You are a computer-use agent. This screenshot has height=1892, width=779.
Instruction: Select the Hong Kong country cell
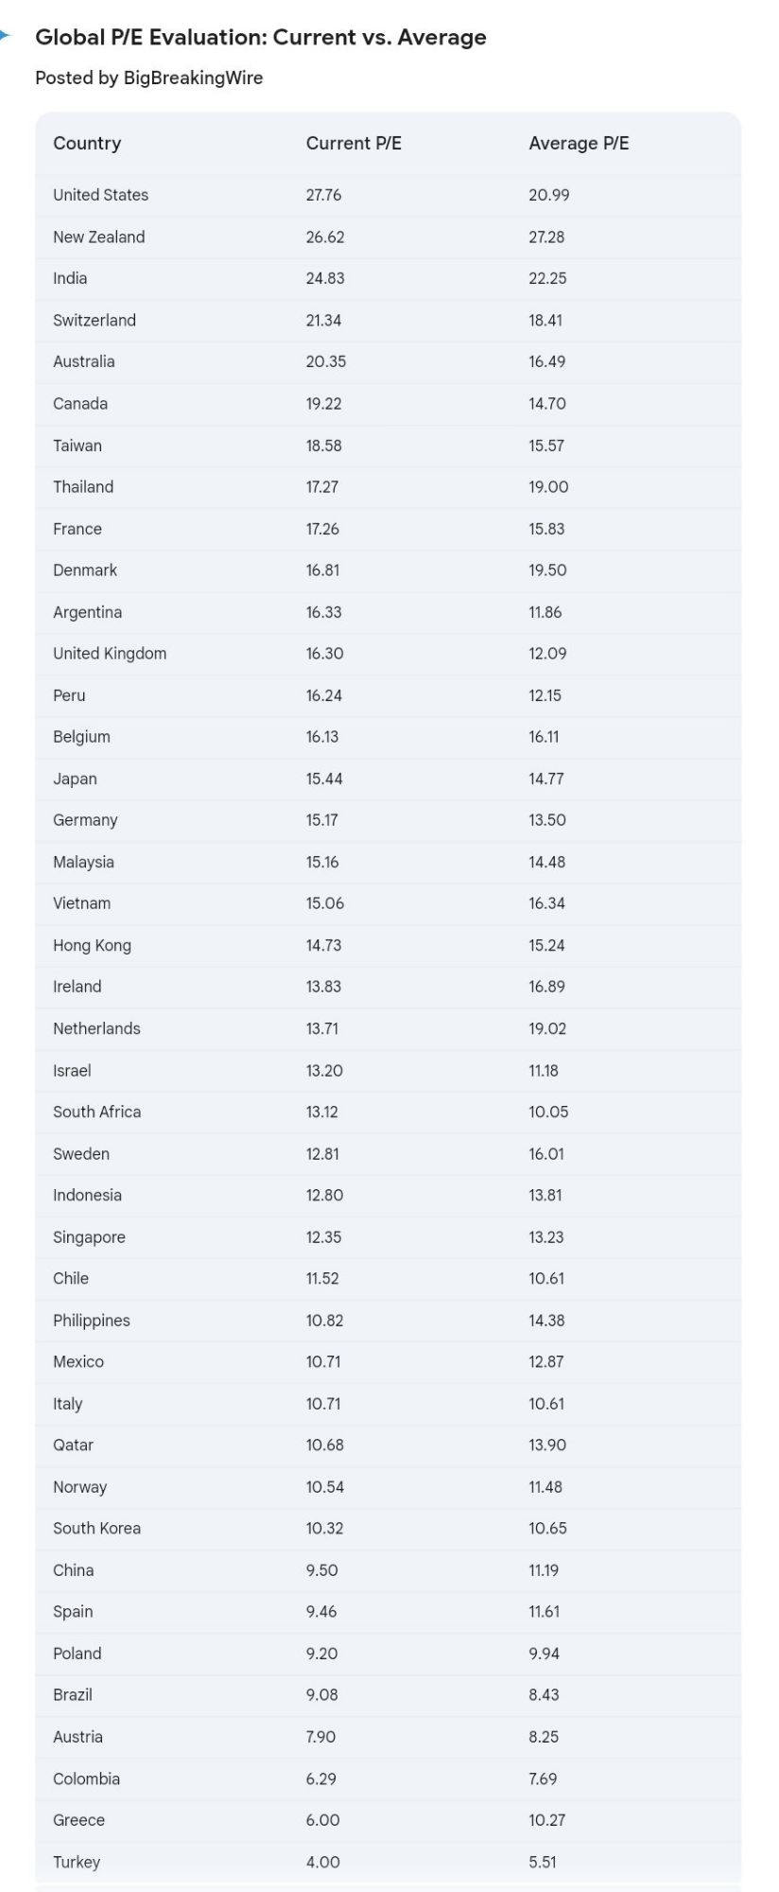coord(92,945)
